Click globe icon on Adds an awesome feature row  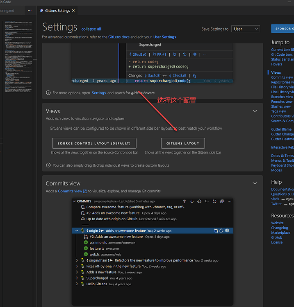click(x=227, y=230)
